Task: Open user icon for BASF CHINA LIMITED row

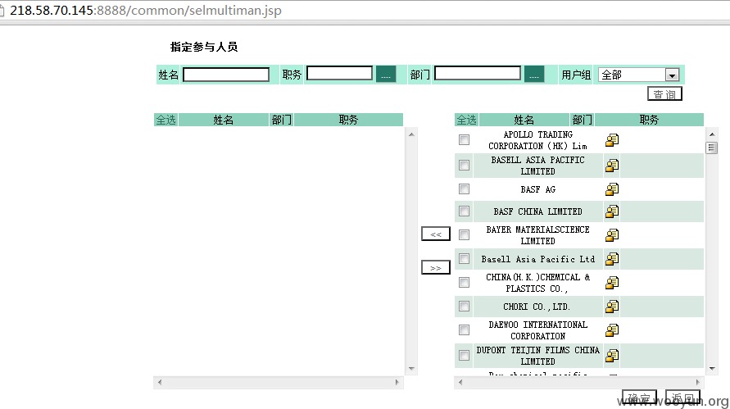Action: pos(612,211)
